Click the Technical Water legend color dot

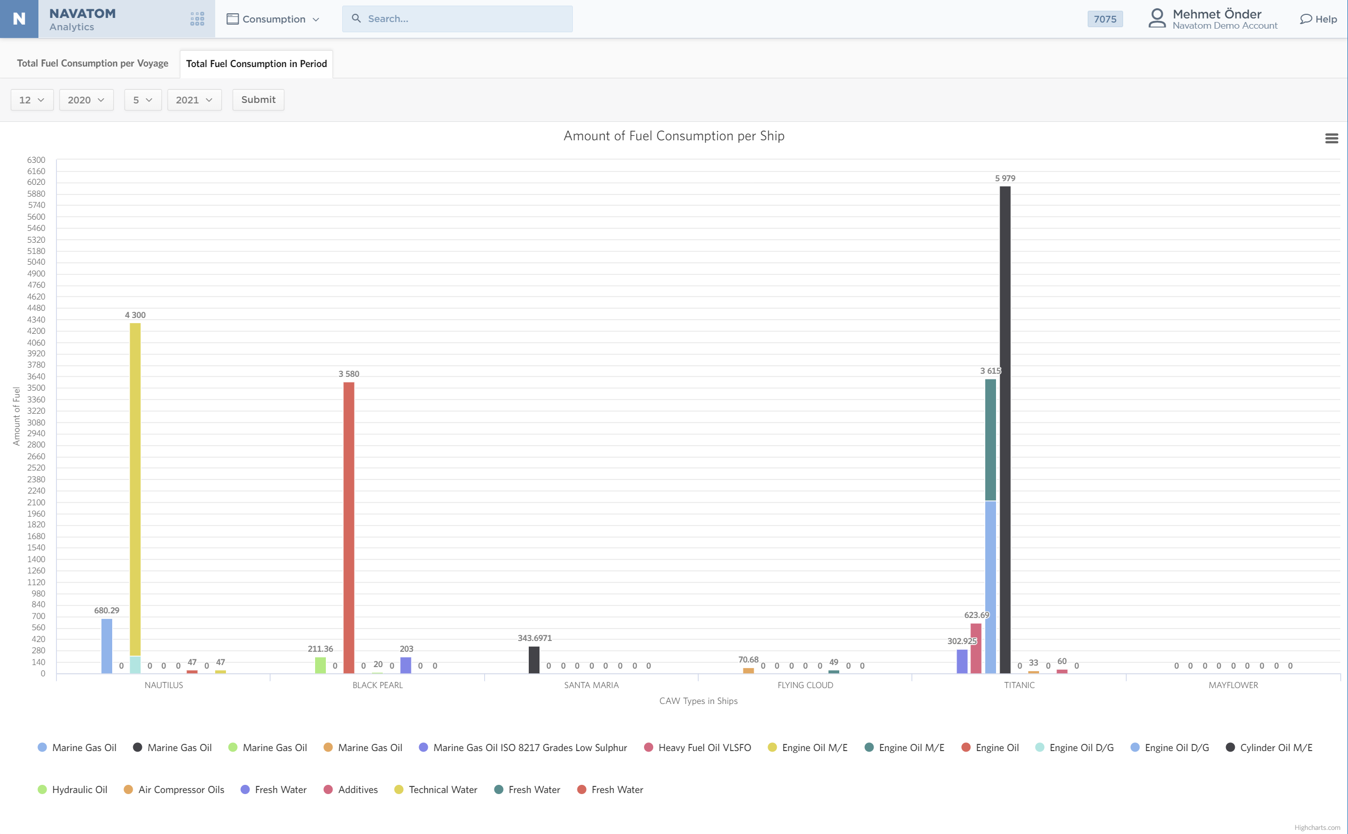(399, 789)
